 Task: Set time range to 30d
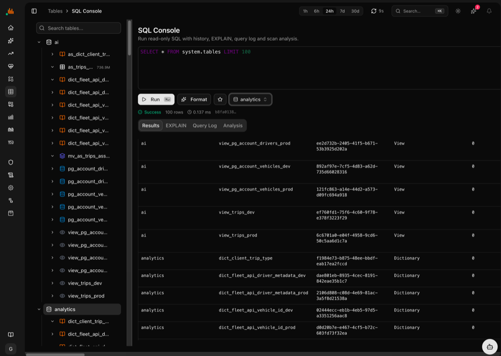pyautogui.click(x=355, y=11)
